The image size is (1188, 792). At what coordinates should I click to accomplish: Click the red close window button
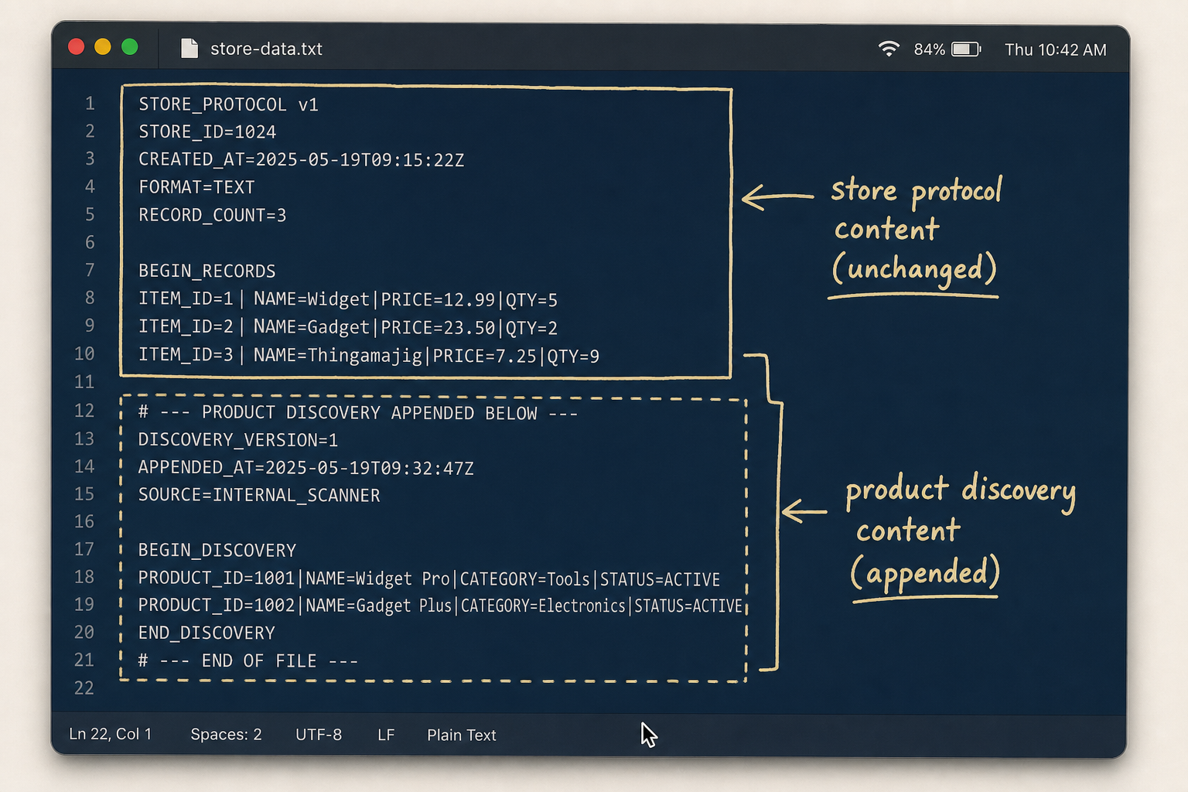click(x=76, y=47)
